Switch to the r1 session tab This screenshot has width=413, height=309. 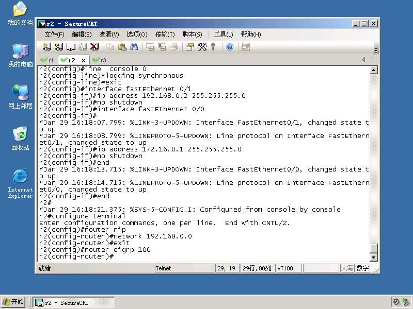pyautogui.click(x=47, y=60)
